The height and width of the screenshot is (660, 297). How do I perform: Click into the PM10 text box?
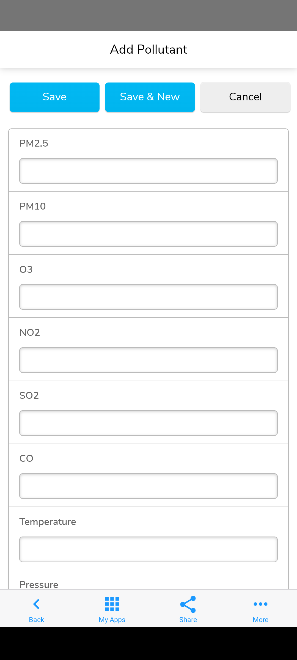[148, 234]
